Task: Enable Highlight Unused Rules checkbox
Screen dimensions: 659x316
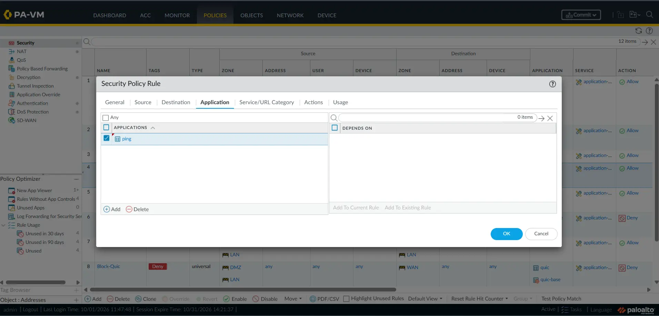Action: tap(346, 299)
